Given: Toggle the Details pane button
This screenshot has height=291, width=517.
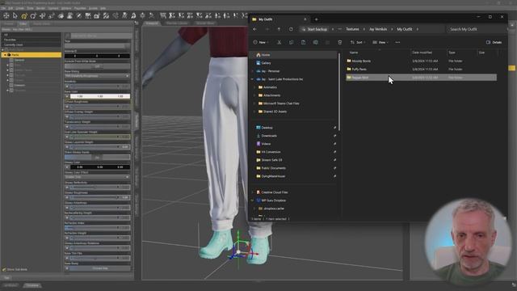Looking at the screenshot, I should point(494,42).
